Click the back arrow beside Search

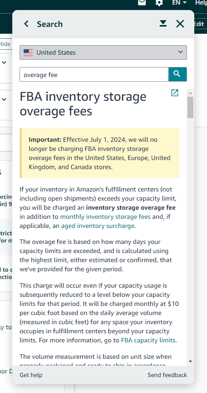click(x=26, y=24)
